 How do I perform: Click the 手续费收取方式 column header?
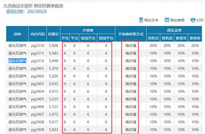click(131, 34)
